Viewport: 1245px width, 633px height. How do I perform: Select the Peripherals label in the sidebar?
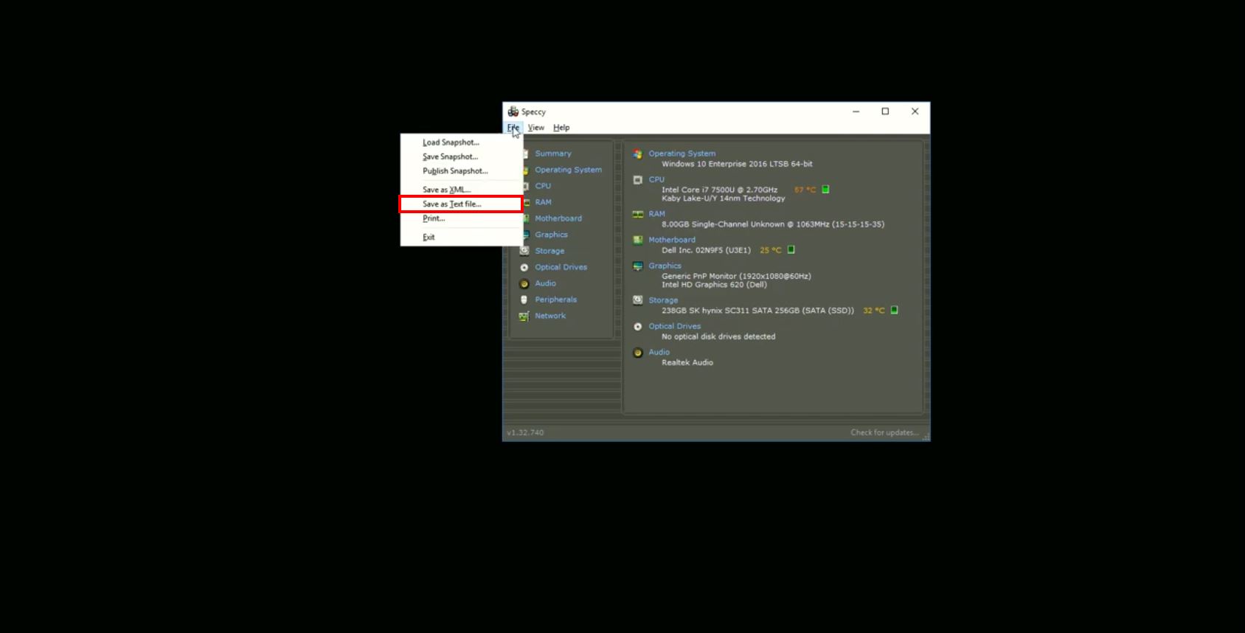(x=556, y=300)
